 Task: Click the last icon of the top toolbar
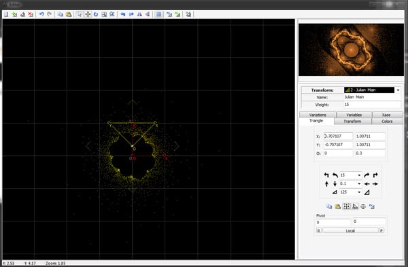click(188, 14)
